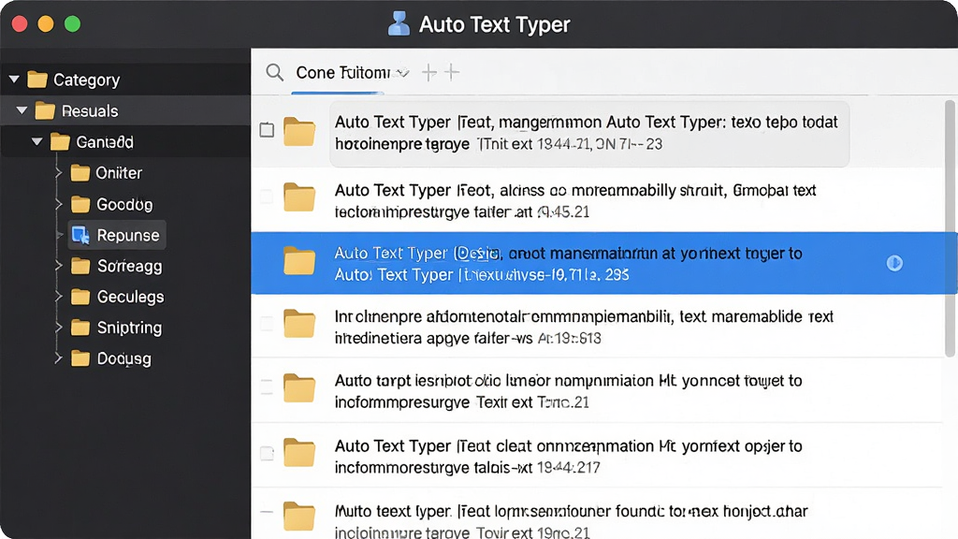Open the Cone Tuitomı dropdown chevron
This screenshot has height=539, width=958.
pos(402,73)
